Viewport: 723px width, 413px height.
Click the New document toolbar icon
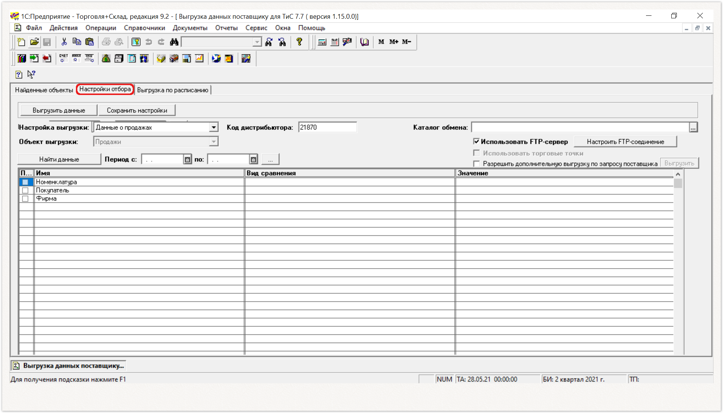[21, 42]
